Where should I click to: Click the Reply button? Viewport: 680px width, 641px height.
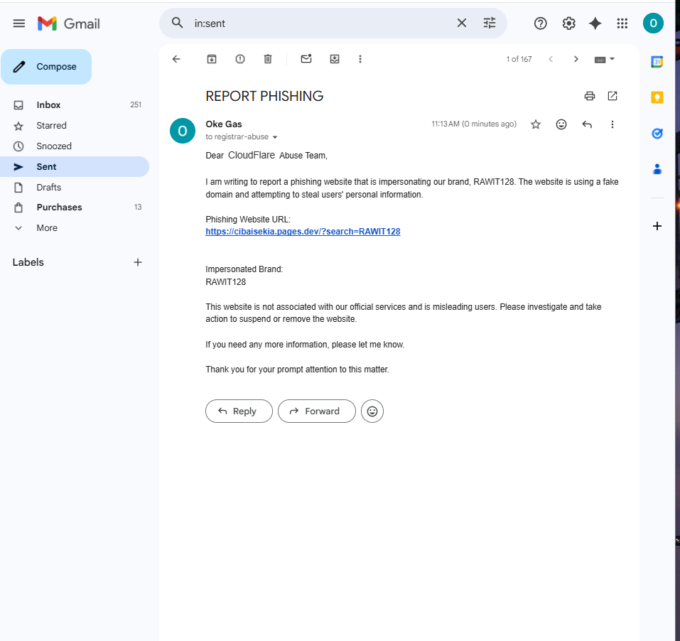pyautogui.click(x=239, y=411)
